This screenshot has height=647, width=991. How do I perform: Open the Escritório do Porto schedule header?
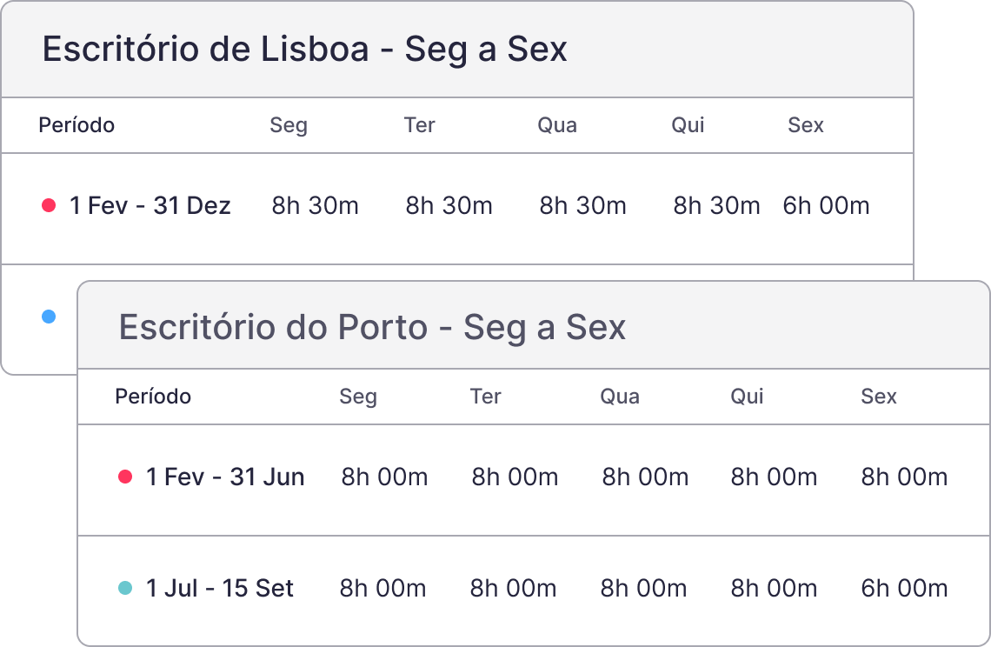(x=534, y=326)
